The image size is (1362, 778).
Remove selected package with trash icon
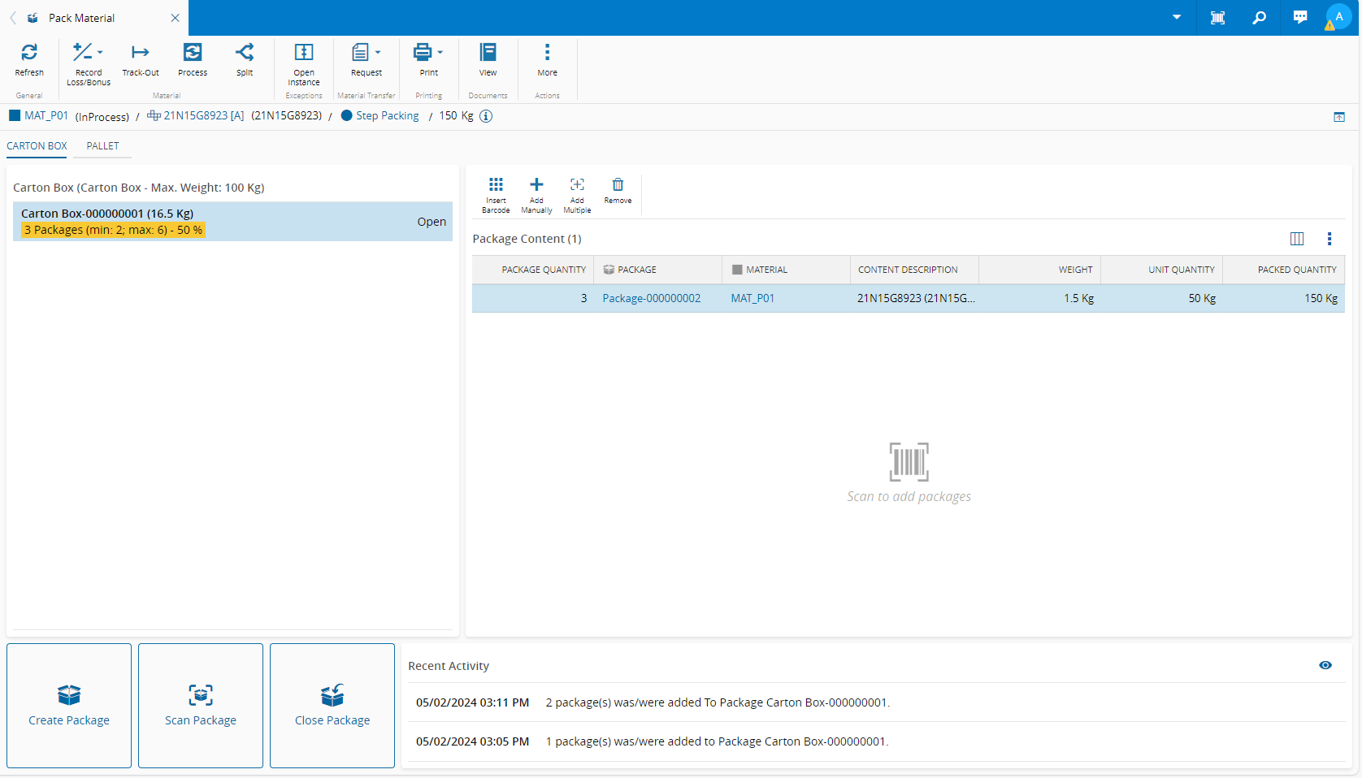(618, 185)
